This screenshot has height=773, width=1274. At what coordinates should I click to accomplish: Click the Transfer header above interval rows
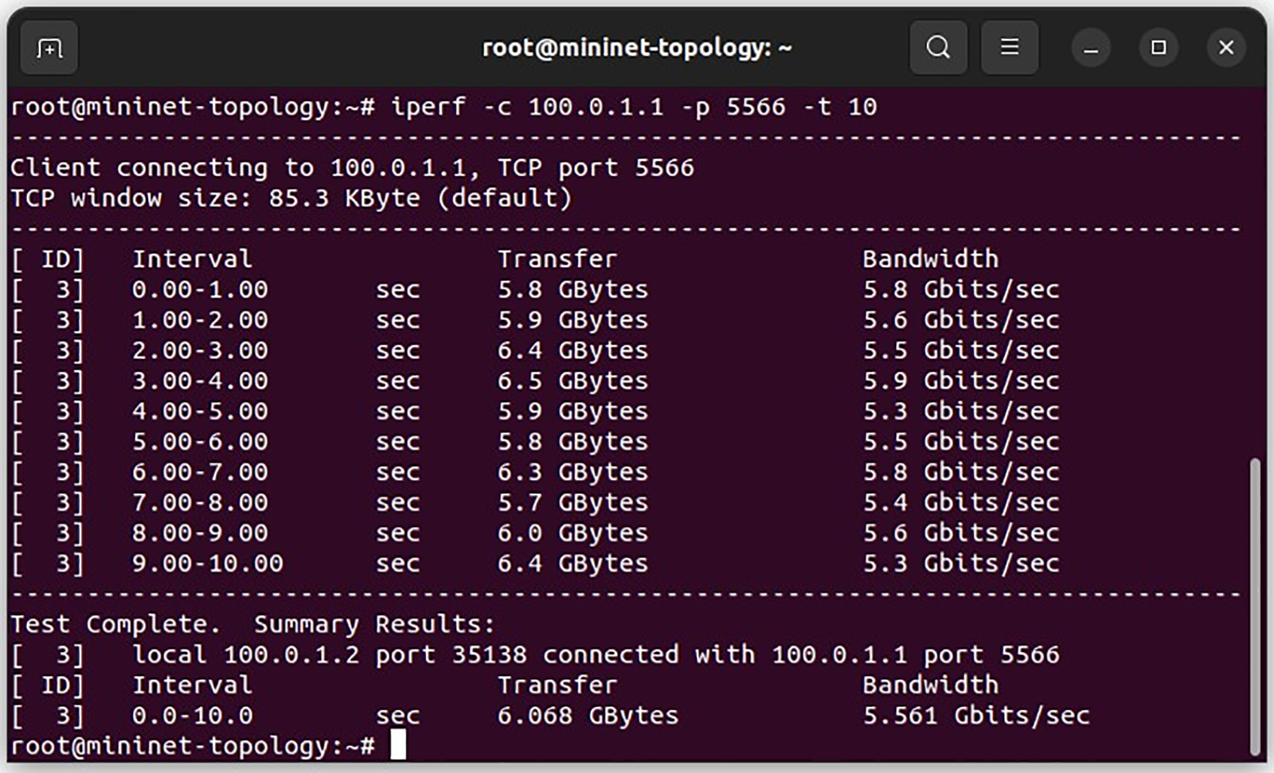coord(557,259)
